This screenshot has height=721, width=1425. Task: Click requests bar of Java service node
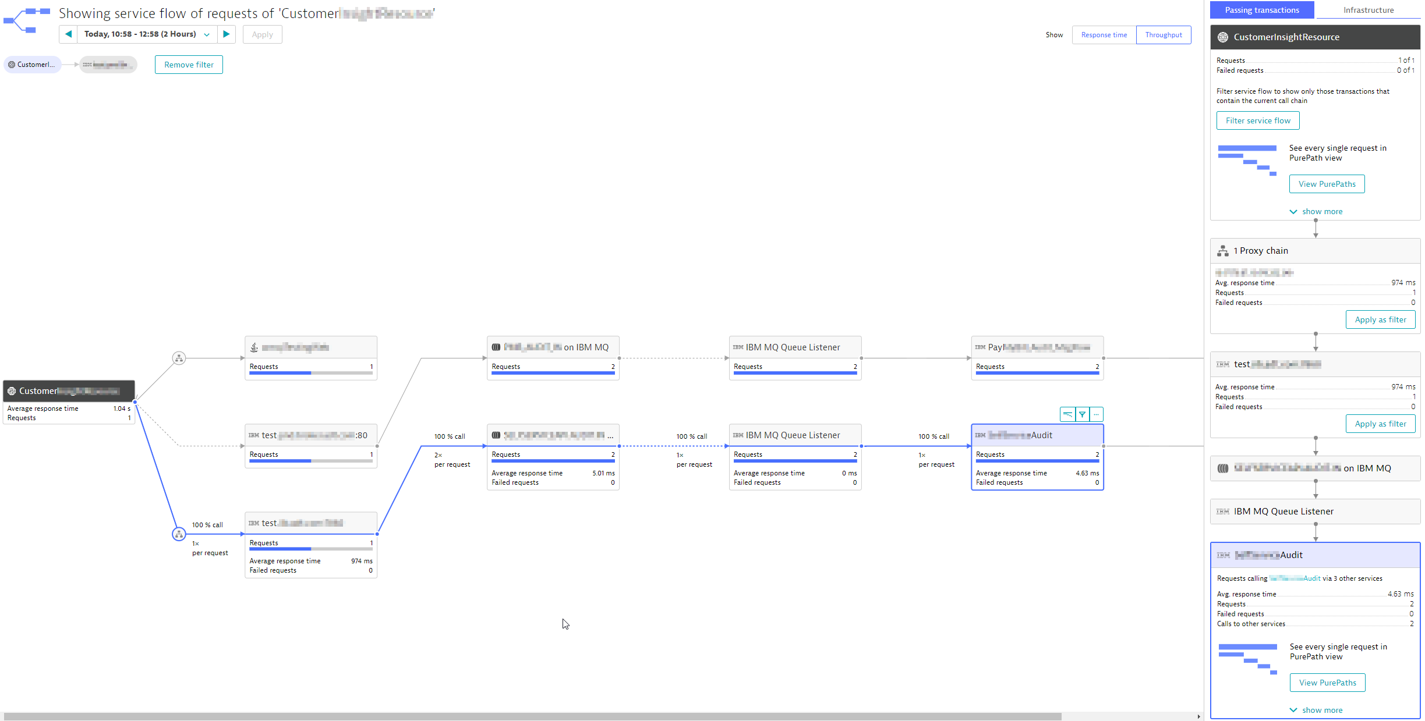coord(311,373)
